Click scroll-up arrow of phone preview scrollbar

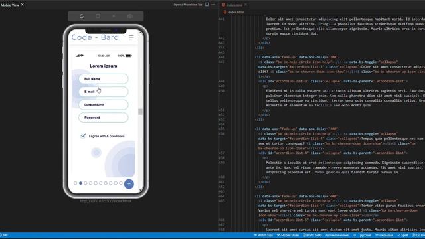click(x=140, y=33)
